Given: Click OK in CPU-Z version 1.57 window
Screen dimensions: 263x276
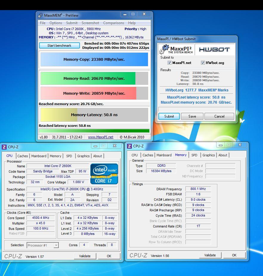Looking at the screenshot, I should click(109, 256).
